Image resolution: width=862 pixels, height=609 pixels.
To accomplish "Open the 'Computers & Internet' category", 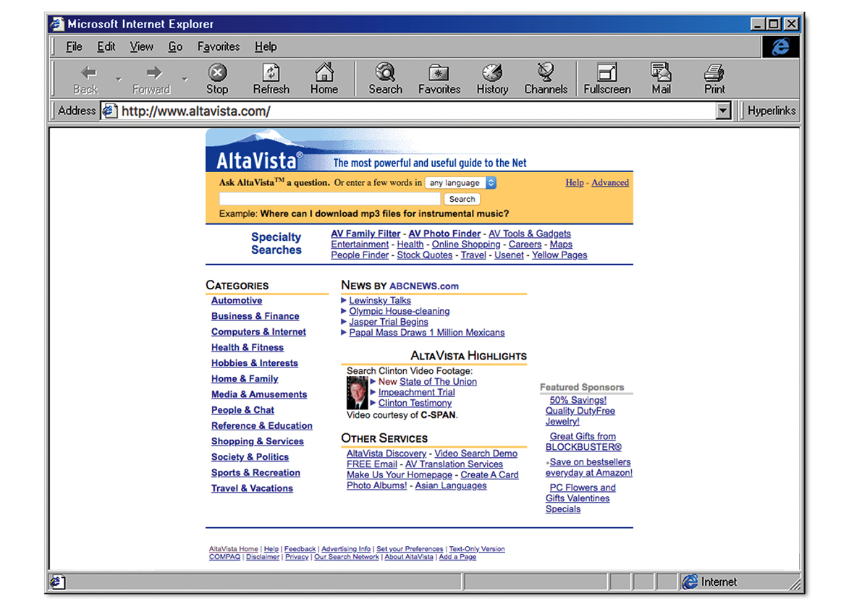I will pos(258,331).
